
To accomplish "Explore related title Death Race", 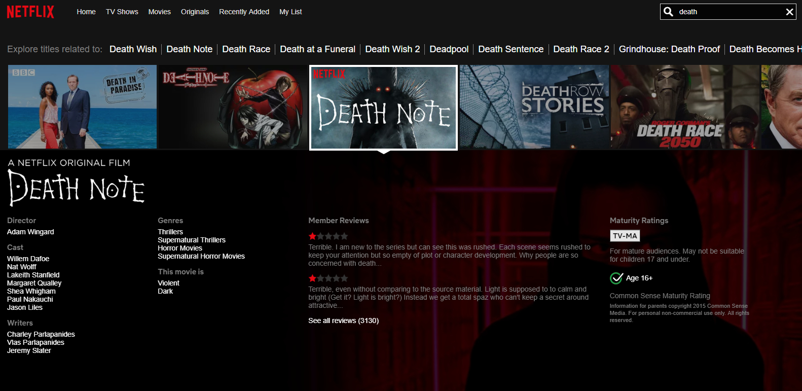I will (246, 49).
